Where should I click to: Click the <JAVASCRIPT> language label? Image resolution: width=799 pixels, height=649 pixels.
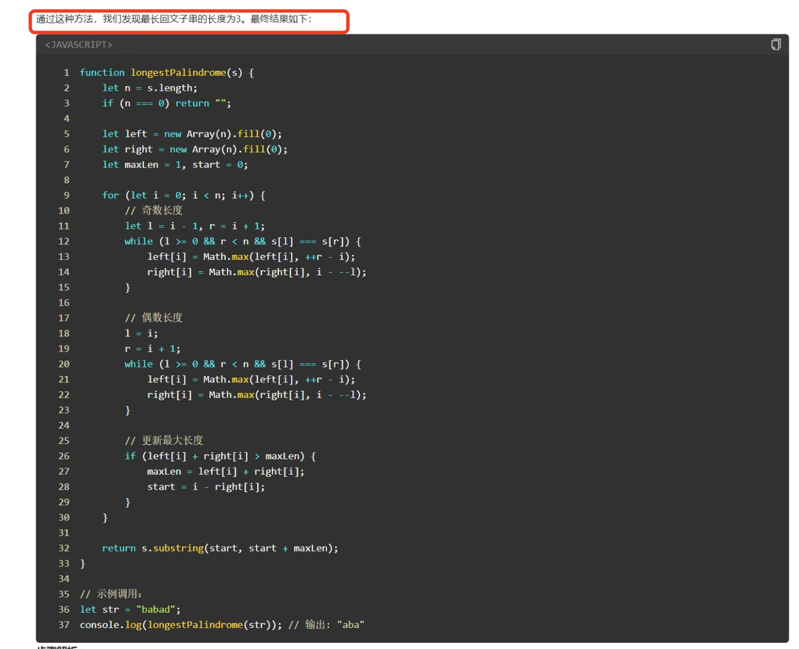(79, 45)
